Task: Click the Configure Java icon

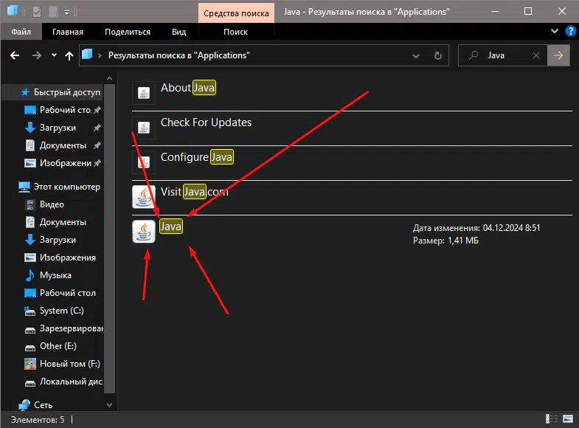Action: pyautogui.click(x=144, y=162)
